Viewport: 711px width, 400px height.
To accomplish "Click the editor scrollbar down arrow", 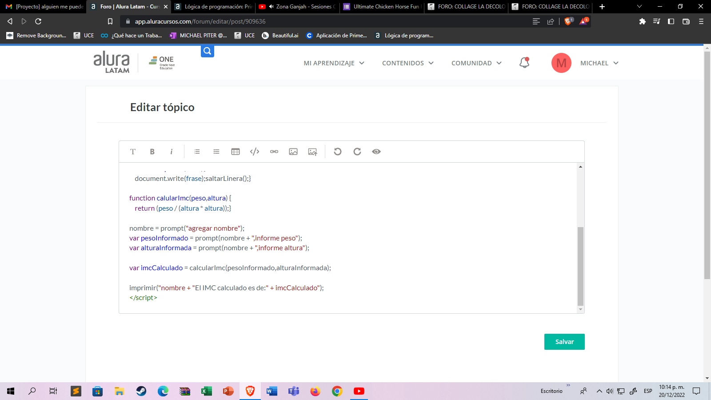I will [x=580, y=309].
